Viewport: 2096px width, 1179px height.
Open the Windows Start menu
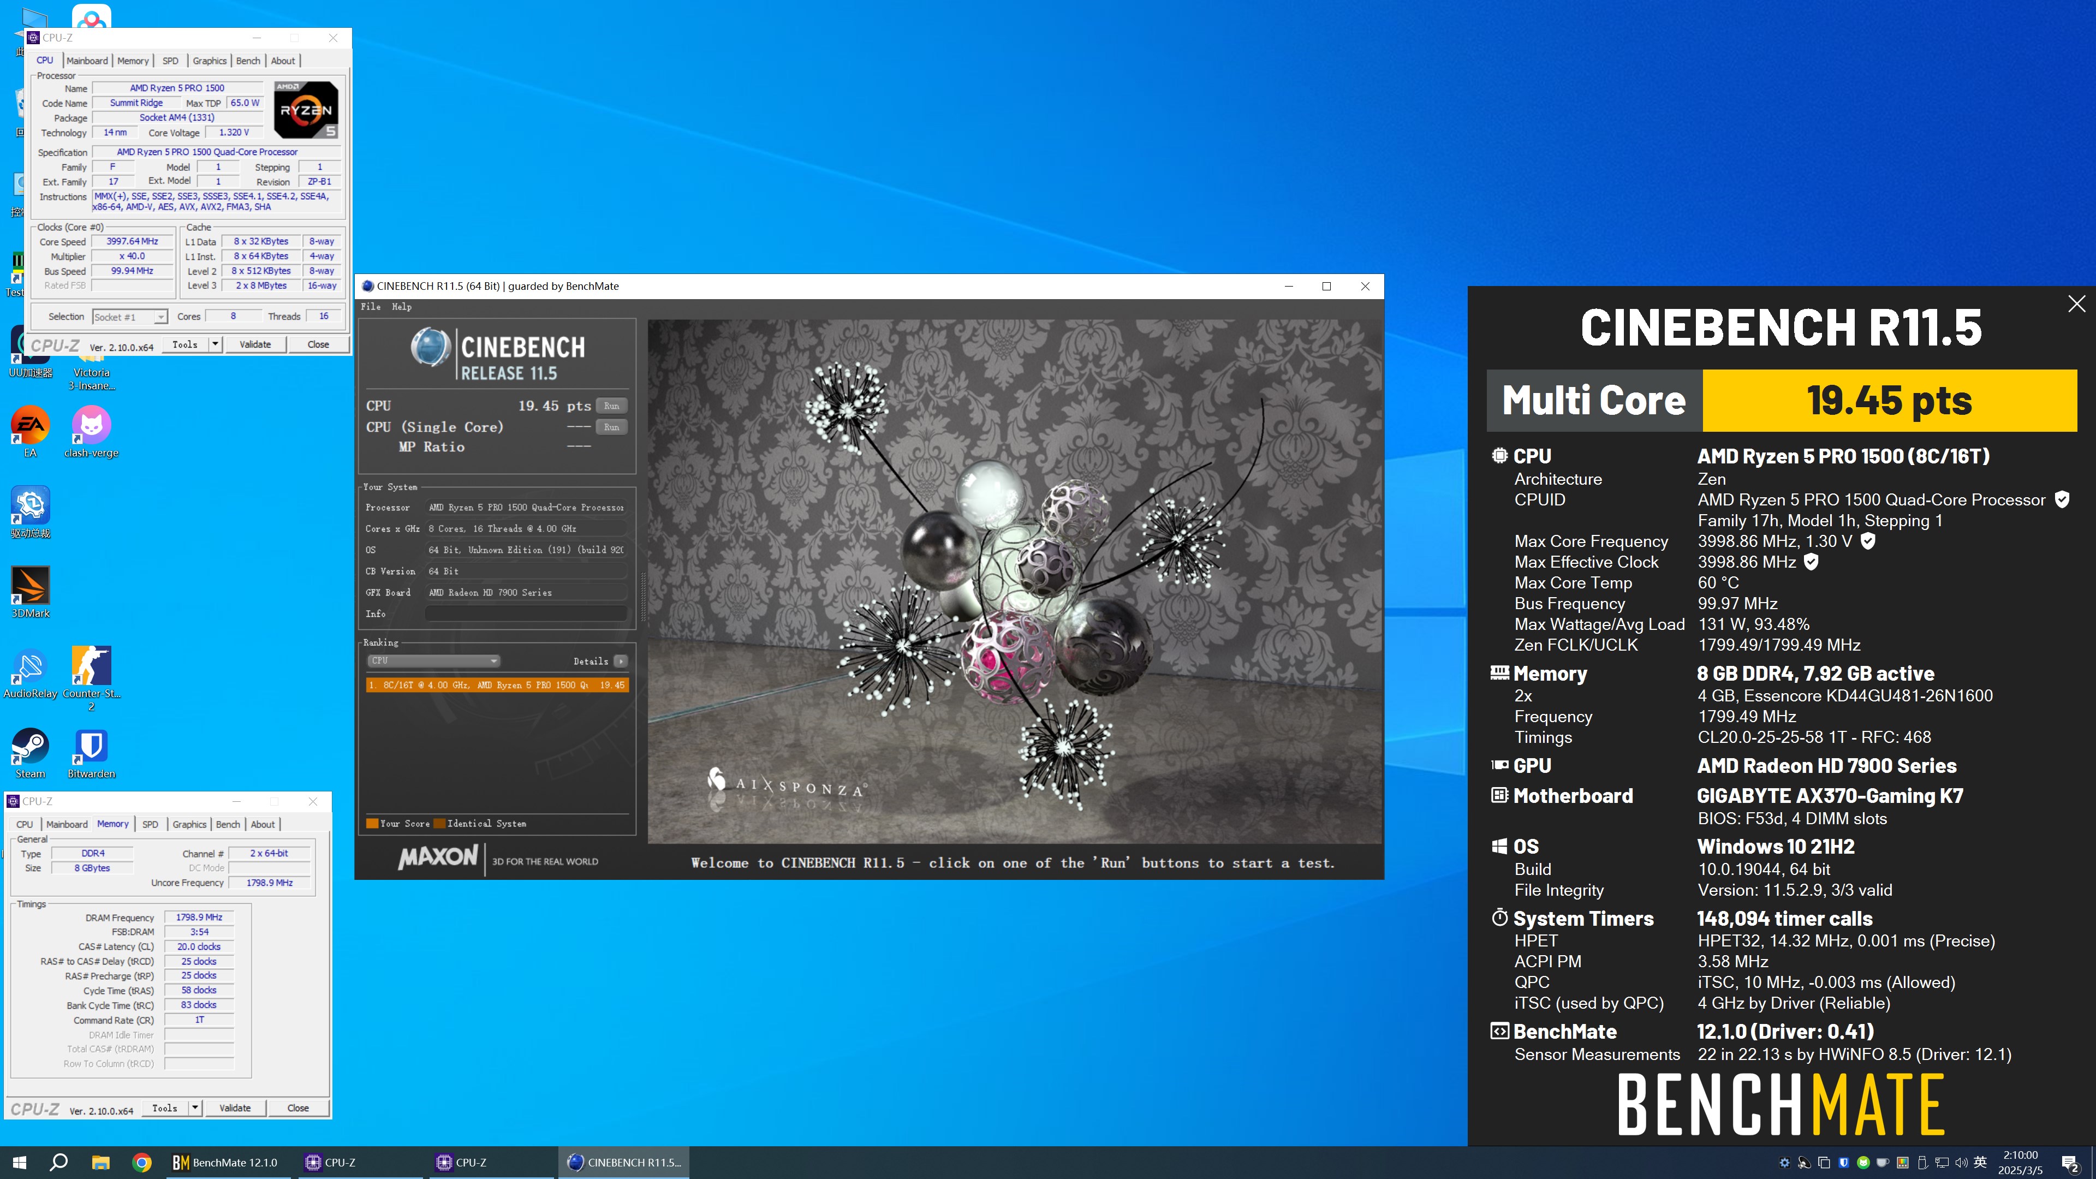coord(20,1163)
